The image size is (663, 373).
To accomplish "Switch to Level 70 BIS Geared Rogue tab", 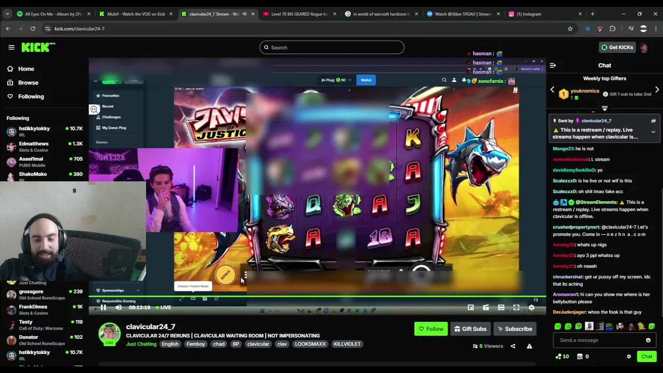I will click(x=300, y=14).
